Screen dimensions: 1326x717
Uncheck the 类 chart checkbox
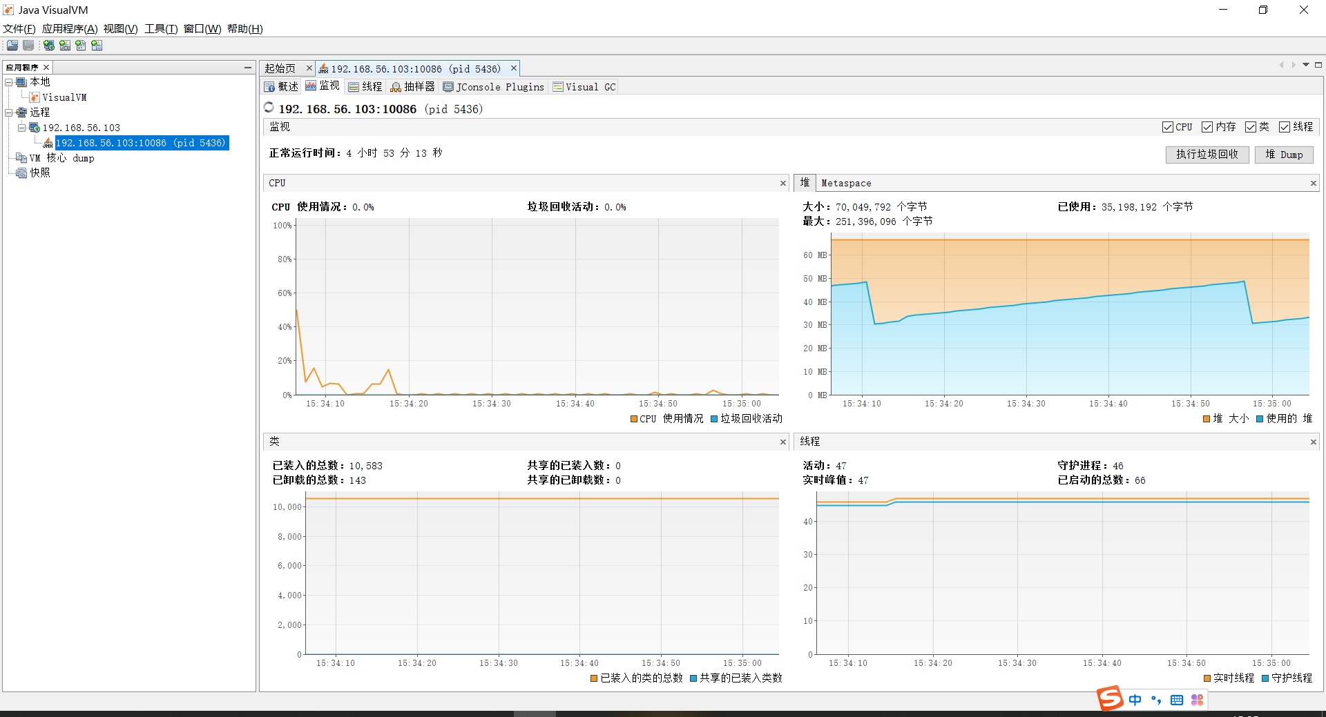pos(1251,127)
